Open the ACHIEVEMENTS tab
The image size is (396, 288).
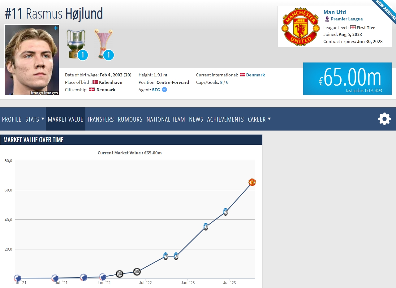click(x=226, y=119)
